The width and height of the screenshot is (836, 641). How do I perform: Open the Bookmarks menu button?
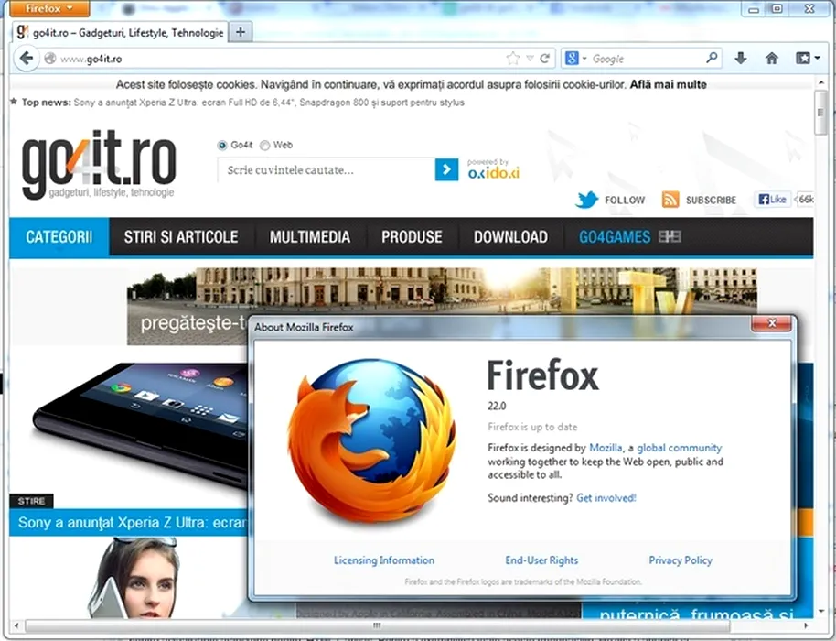coord(808,59)
